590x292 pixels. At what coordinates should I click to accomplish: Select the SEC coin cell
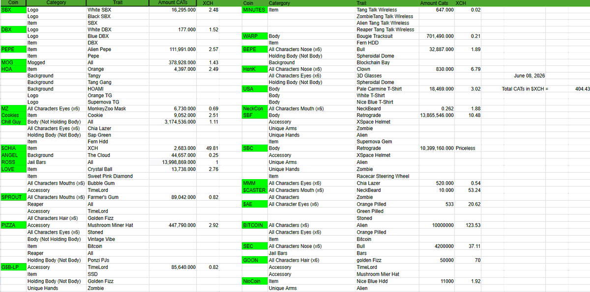[254, 246]
